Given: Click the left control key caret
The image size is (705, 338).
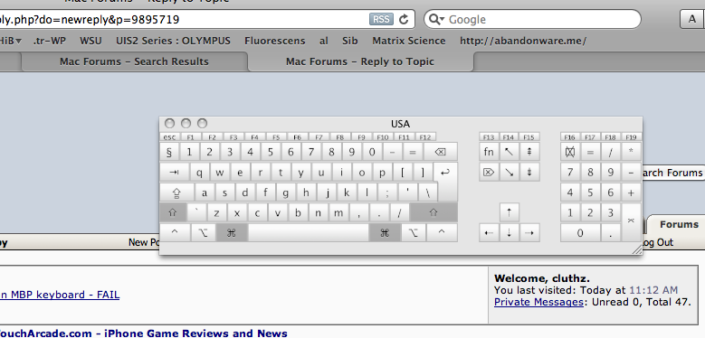Looking at the screenshot, I should coord(175,233).
